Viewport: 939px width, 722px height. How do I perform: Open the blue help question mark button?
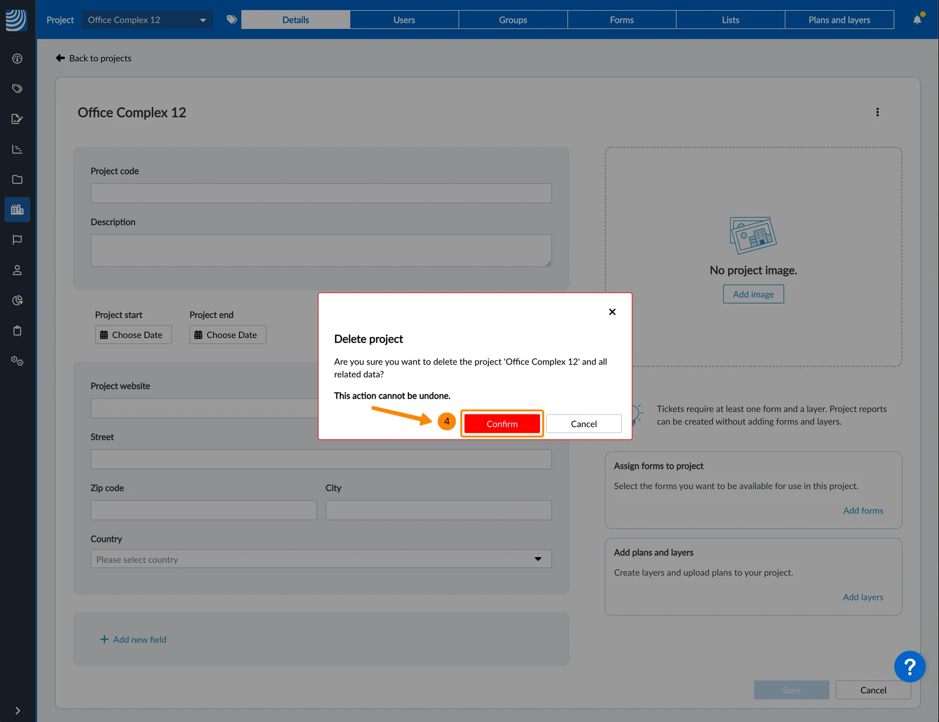910,666
